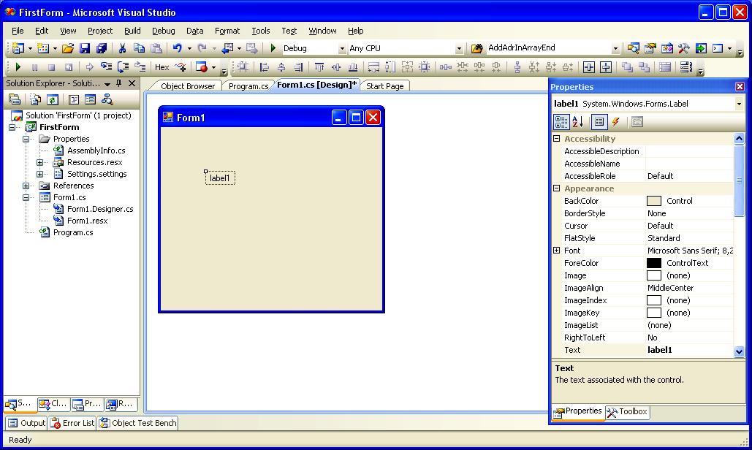Image resolution: width=752 pixels, height=450 pixels.
Task: Click the Save All icon
Action: (101, 48)
